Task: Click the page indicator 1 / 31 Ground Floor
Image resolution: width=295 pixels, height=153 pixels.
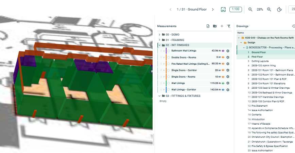Action: pos(192,9)
